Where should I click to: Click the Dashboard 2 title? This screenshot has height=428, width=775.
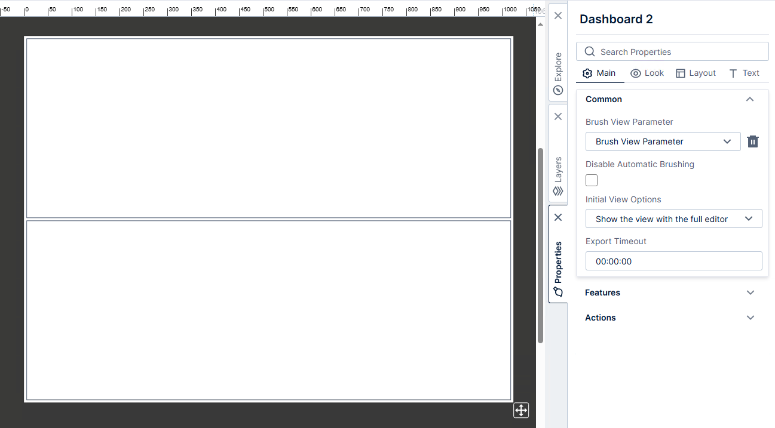click(616, 19)
